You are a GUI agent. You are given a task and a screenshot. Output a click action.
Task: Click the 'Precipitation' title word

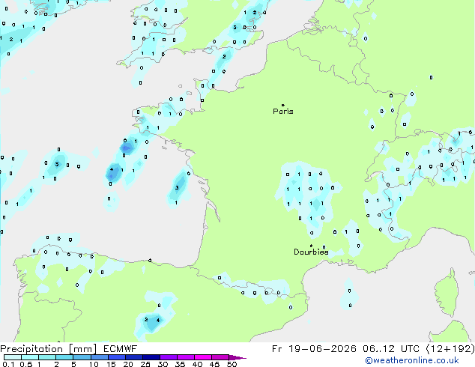click(x=31, y=349)
